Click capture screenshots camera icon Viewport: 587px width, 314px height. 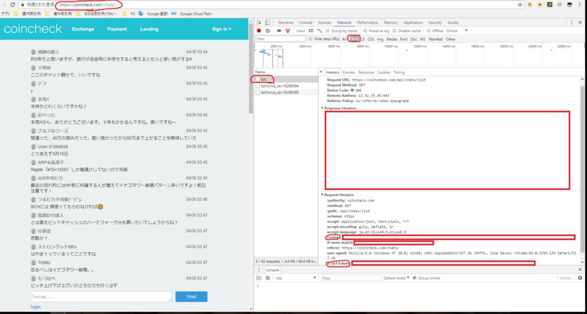tap(279, 31)
